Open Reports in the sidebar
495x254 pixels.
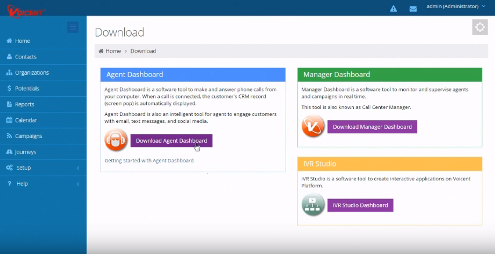(44, 104)
